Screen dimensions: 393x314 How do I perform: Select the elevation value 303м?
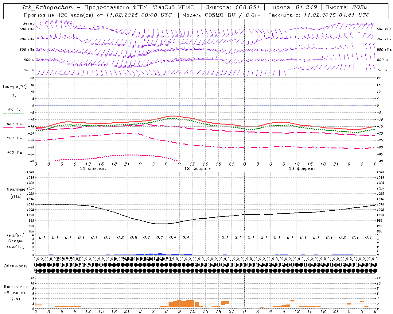360,7
